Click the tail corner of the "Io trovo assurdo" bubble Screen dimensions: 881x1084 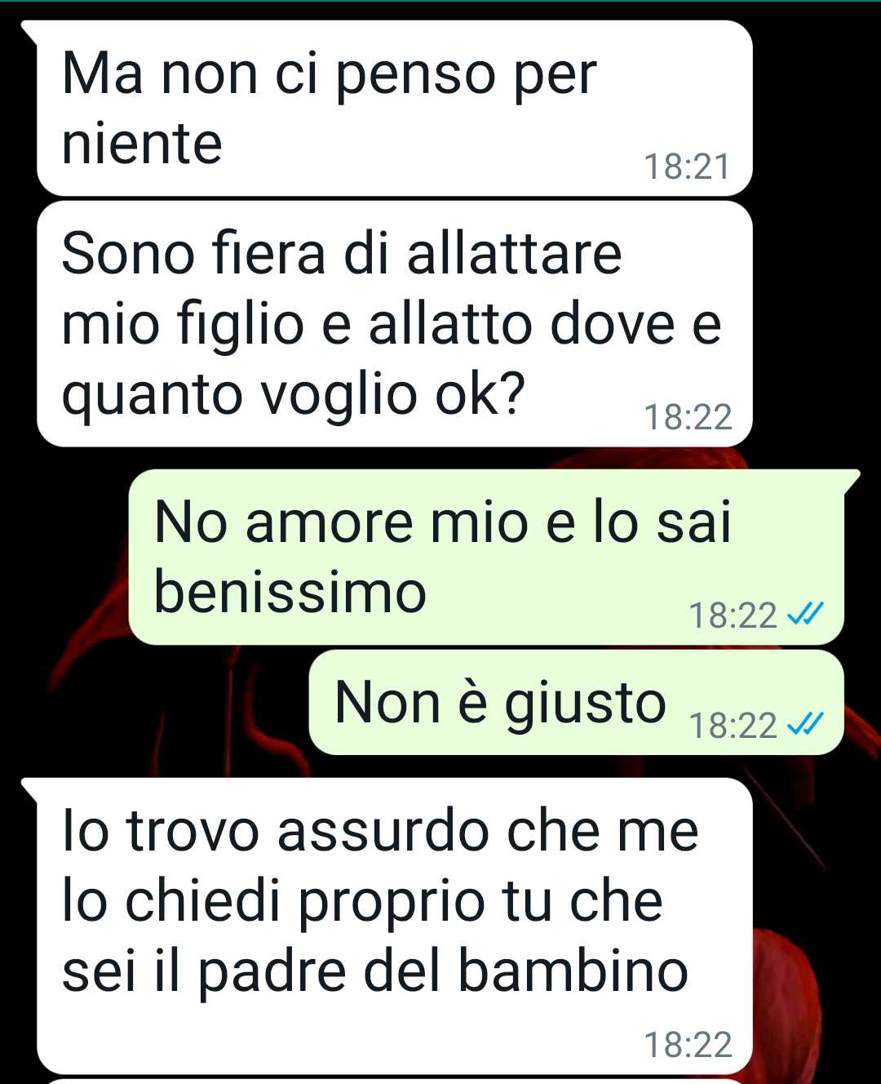point(29,787)
